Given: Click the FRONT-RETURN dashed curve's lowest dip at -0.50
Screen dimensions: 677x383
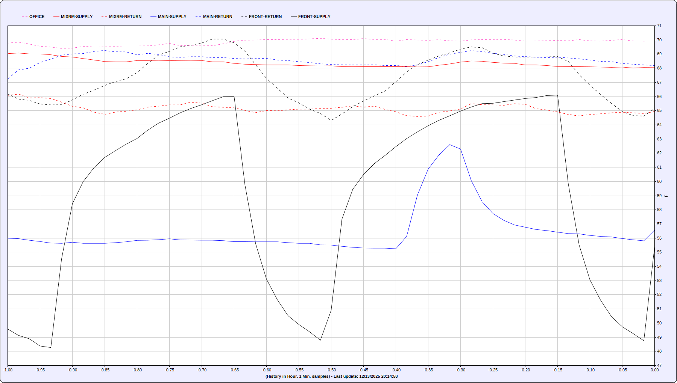Looking at the screenshot, I should pos(331,120).
